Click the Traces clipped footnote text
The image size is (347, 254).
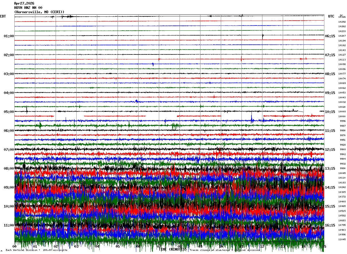(x=225, y=250)
